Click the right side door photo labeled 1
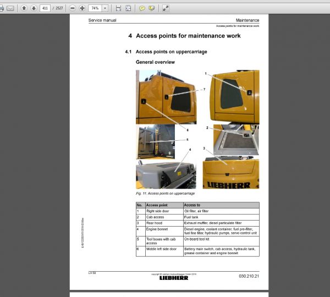 (x=235, y=97)
